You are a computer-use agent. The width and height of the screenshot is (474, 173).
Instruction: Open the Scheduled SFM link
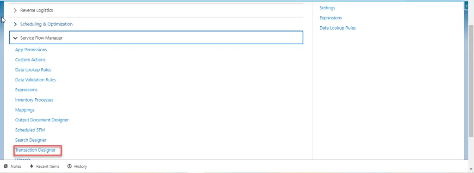point(30,130)
